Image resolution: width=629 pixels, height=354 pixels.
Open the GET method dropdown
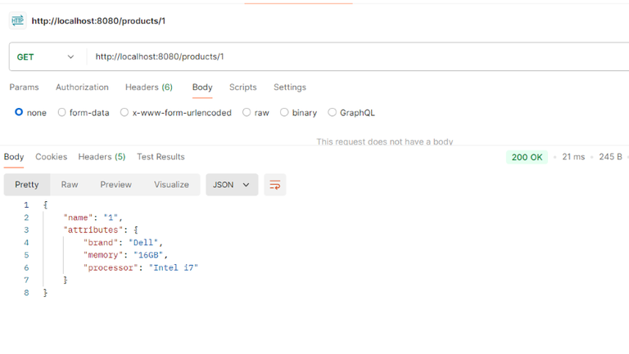[46, 57]
